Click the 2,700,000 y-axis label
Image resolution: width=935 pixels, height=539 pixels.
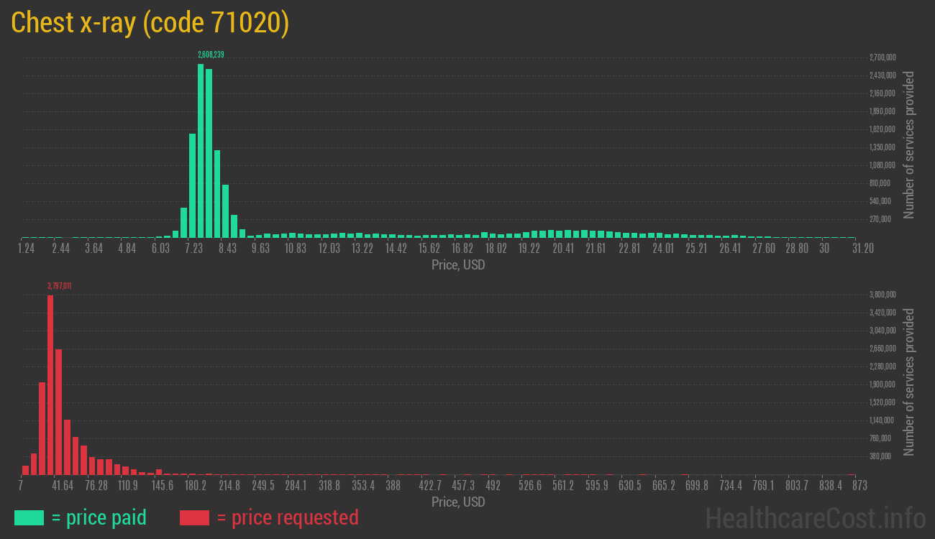click(x=882, y=57)
